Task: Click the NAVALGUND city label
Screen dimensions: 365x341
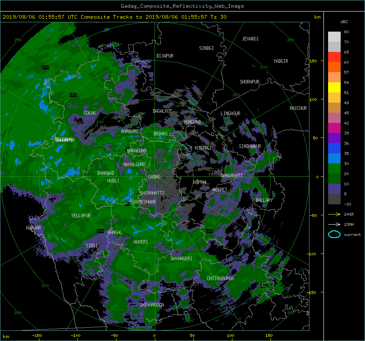Action: point(134,165)
